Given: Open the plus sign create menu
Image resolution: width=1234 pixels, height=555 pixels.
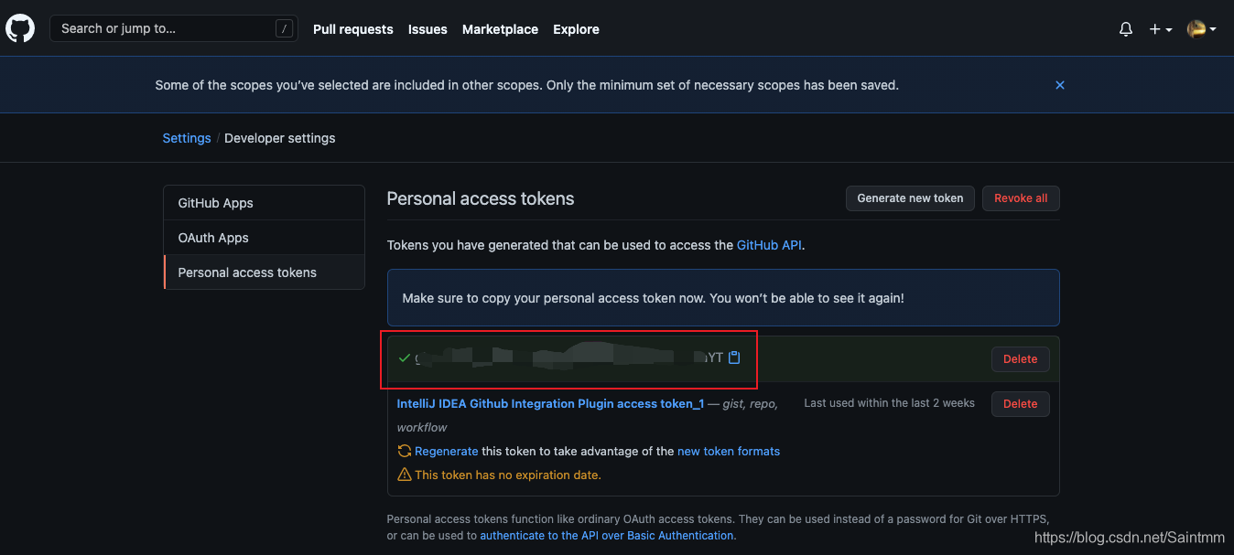Looking at the screenshot, I should 1153,28.
